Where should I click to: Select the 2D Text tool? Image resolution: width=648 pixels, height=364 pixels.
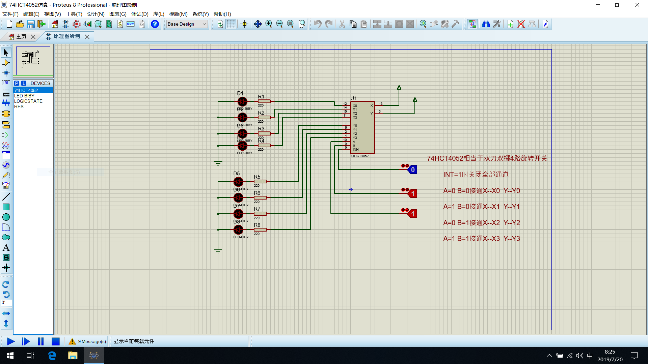point(6,247)
